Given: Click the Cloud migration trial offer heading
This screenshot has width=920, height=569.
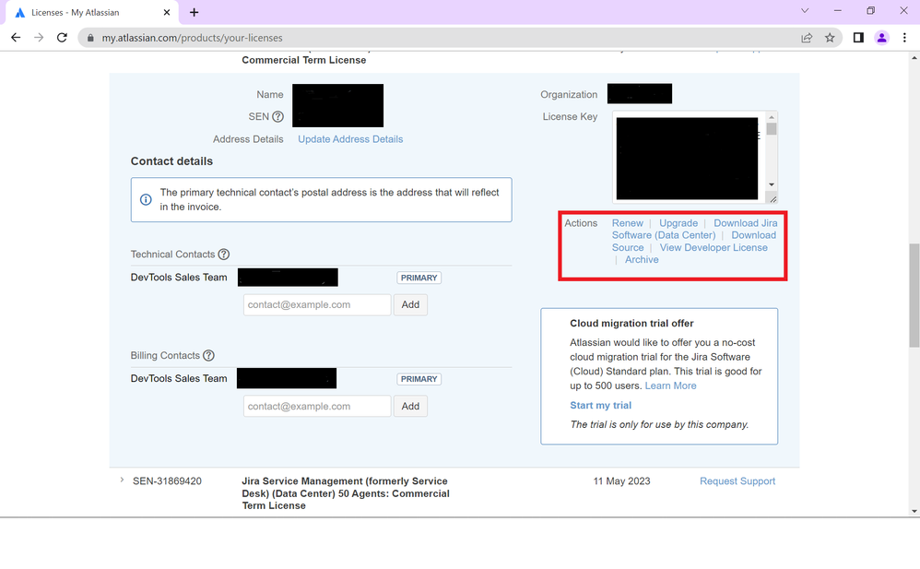Looking at the screenshot, I should [x=631, y=324].
